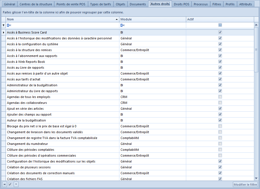The width and height of the screenshot is (260, 189).
Task: Click the Modifier le filtre button
Action: click(x=245, y=184)
